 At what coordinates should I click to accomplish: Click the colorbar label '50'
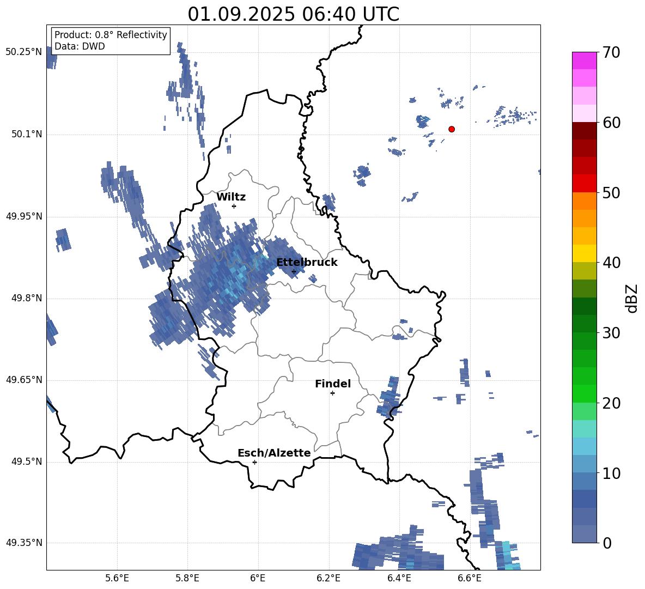click(611, 193)
